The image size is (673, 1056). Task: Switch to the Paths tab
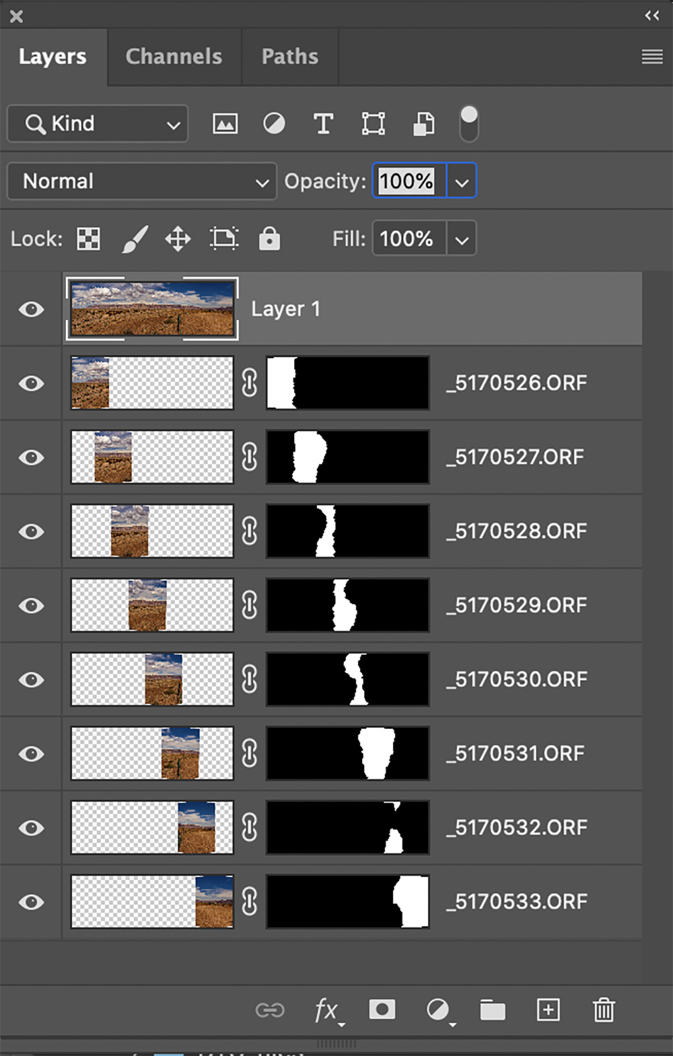pyautogui.click(x=290, y=57)
